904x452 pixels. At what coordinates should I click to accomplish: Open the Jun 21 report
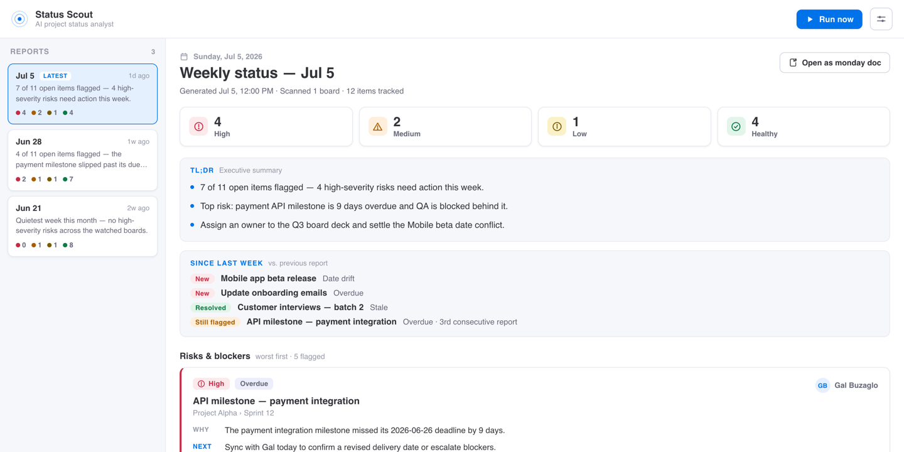point(82,226)
